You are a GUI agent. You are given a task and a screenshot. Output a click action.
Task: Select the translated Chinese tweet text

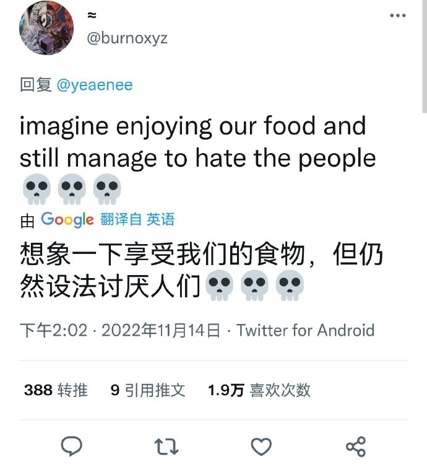tap(202, 271)
